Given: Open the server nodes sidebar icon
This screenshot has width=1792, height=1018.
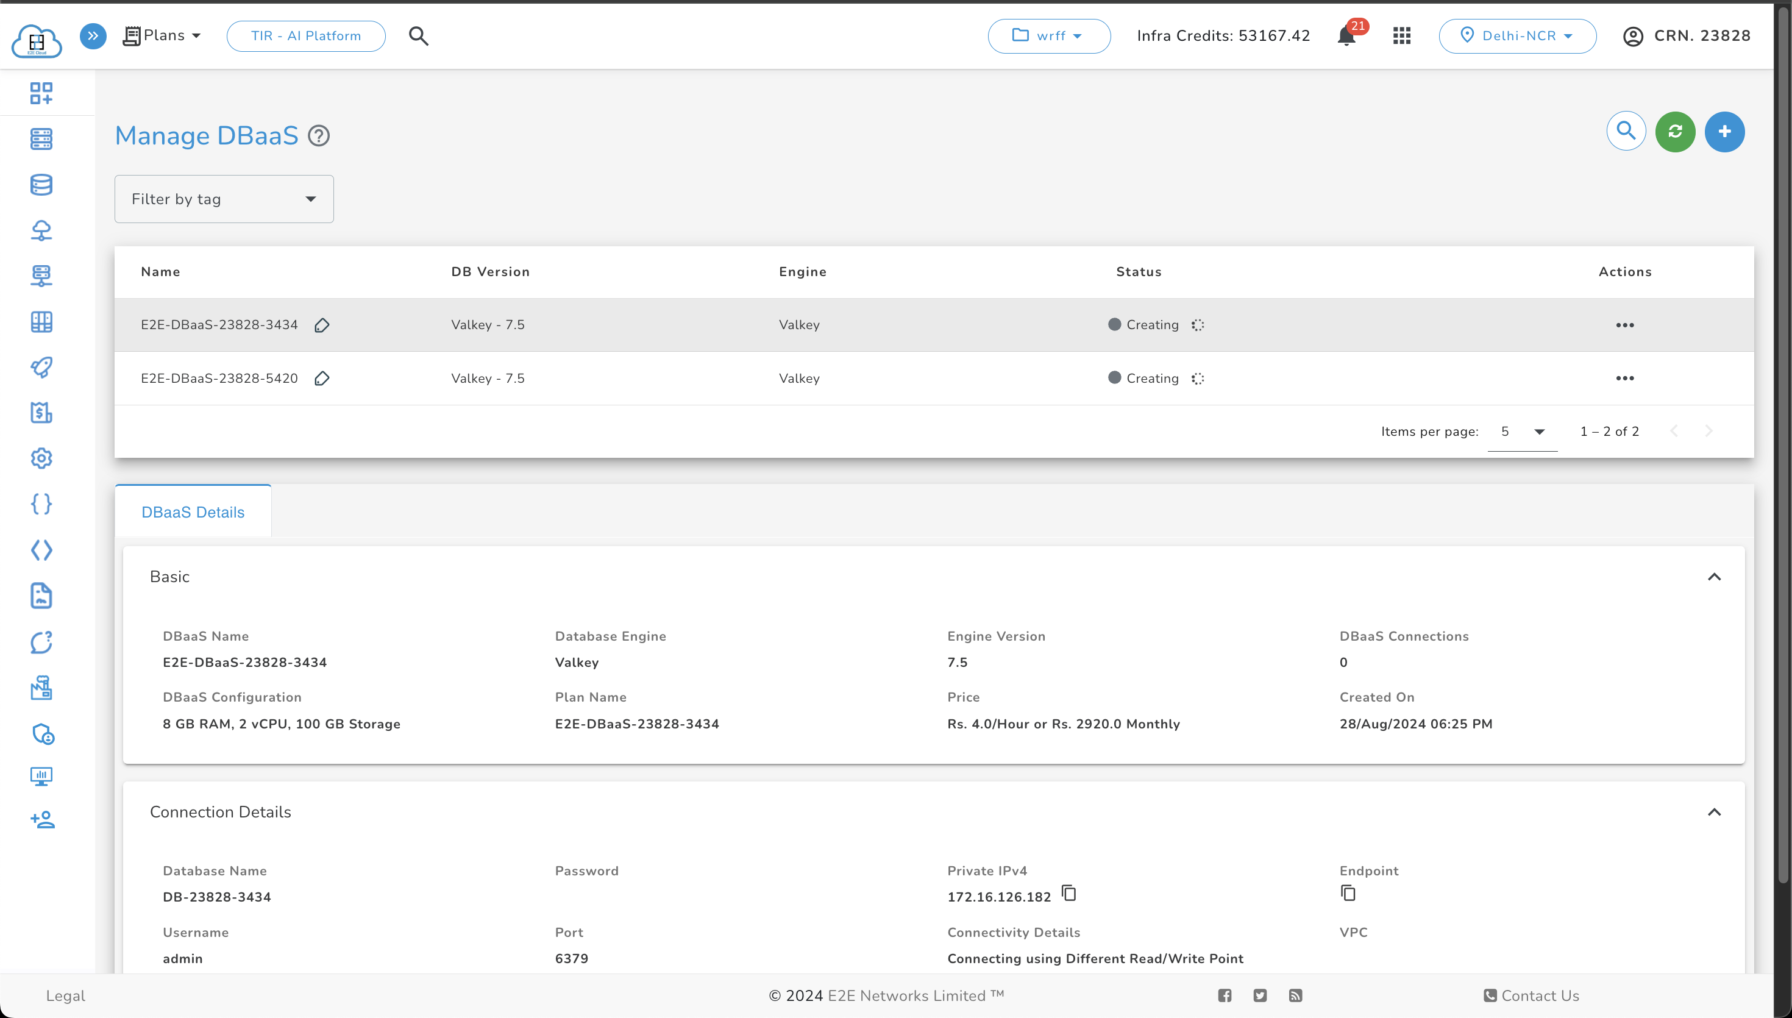Looking at the screenshot, I should click(x=41, y=139).
